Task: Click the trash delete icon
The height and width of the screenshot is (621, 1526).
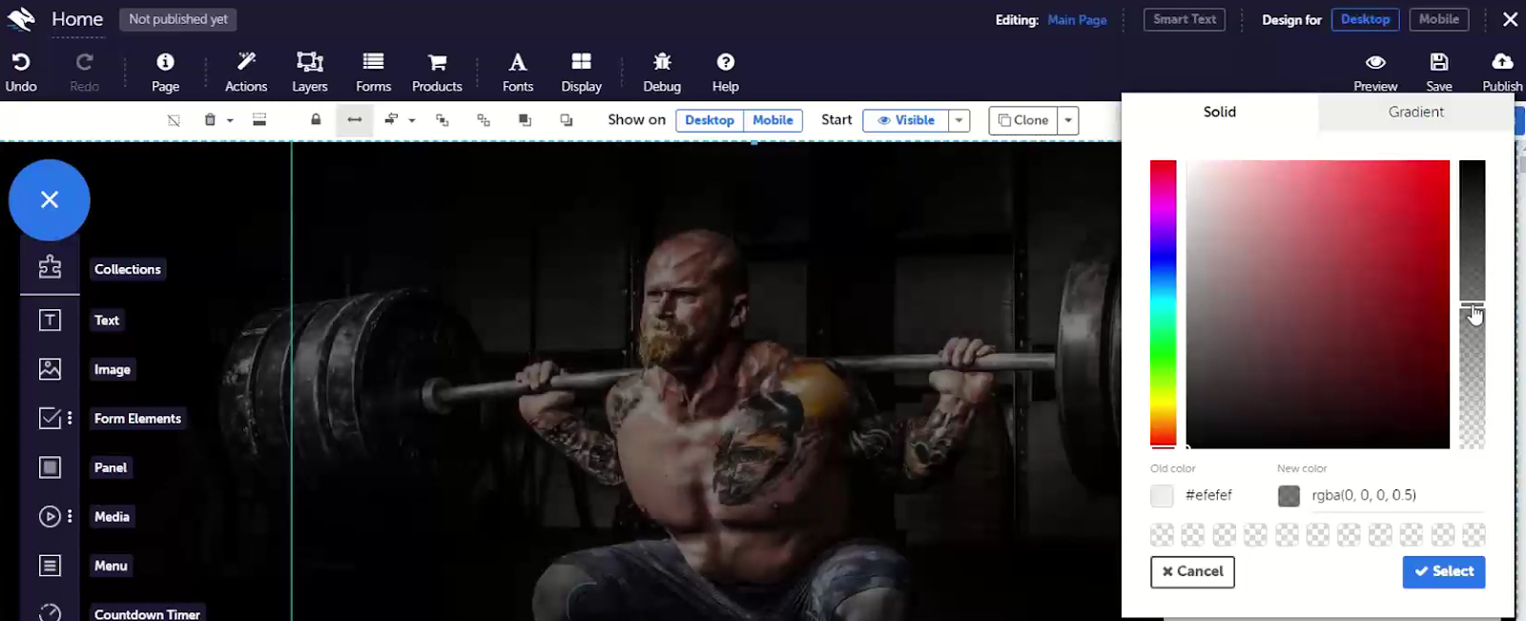Action: (x=210, y=120)
